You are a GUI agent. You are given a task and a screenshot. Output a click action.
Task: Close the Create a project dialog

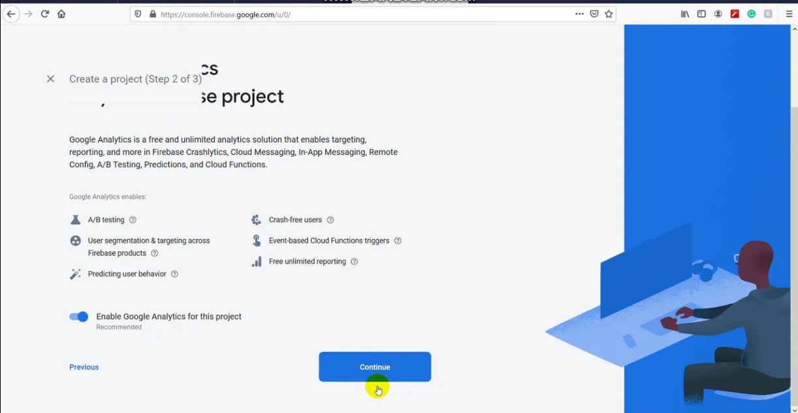(50, 79)
